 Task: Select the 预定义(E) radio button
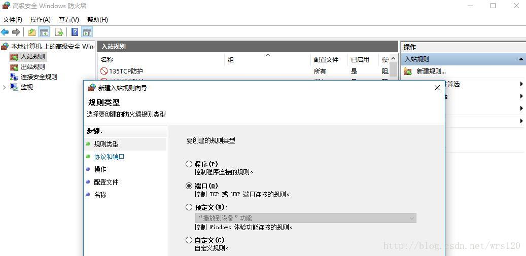point(189,207)
